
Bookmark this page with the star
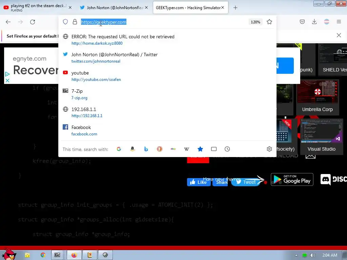pos(269,22)
